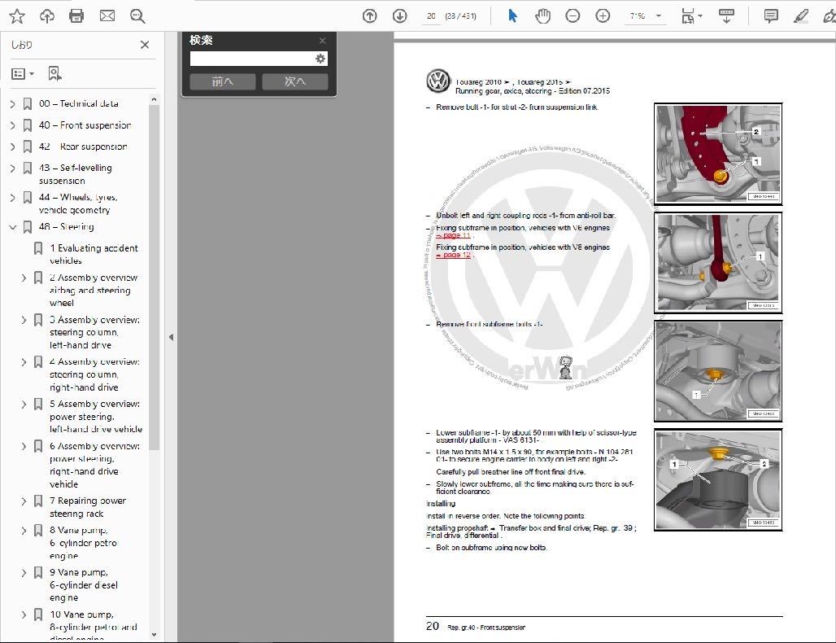Collapse the left navigation pane arrow
The image size is (836, 643).
[171, 337]
